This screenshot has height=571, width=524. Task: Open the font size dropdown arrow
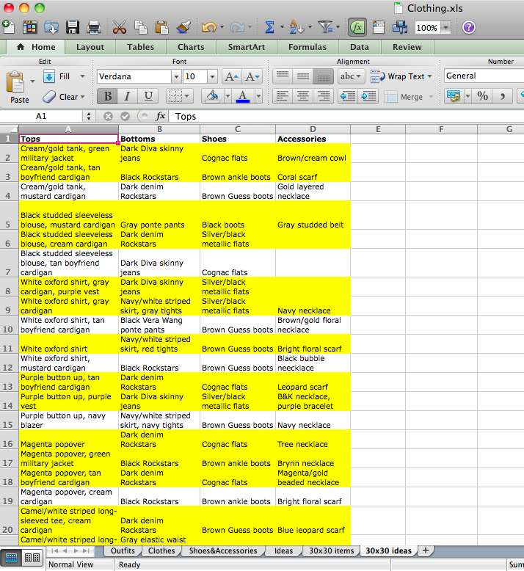click(212, 76)
